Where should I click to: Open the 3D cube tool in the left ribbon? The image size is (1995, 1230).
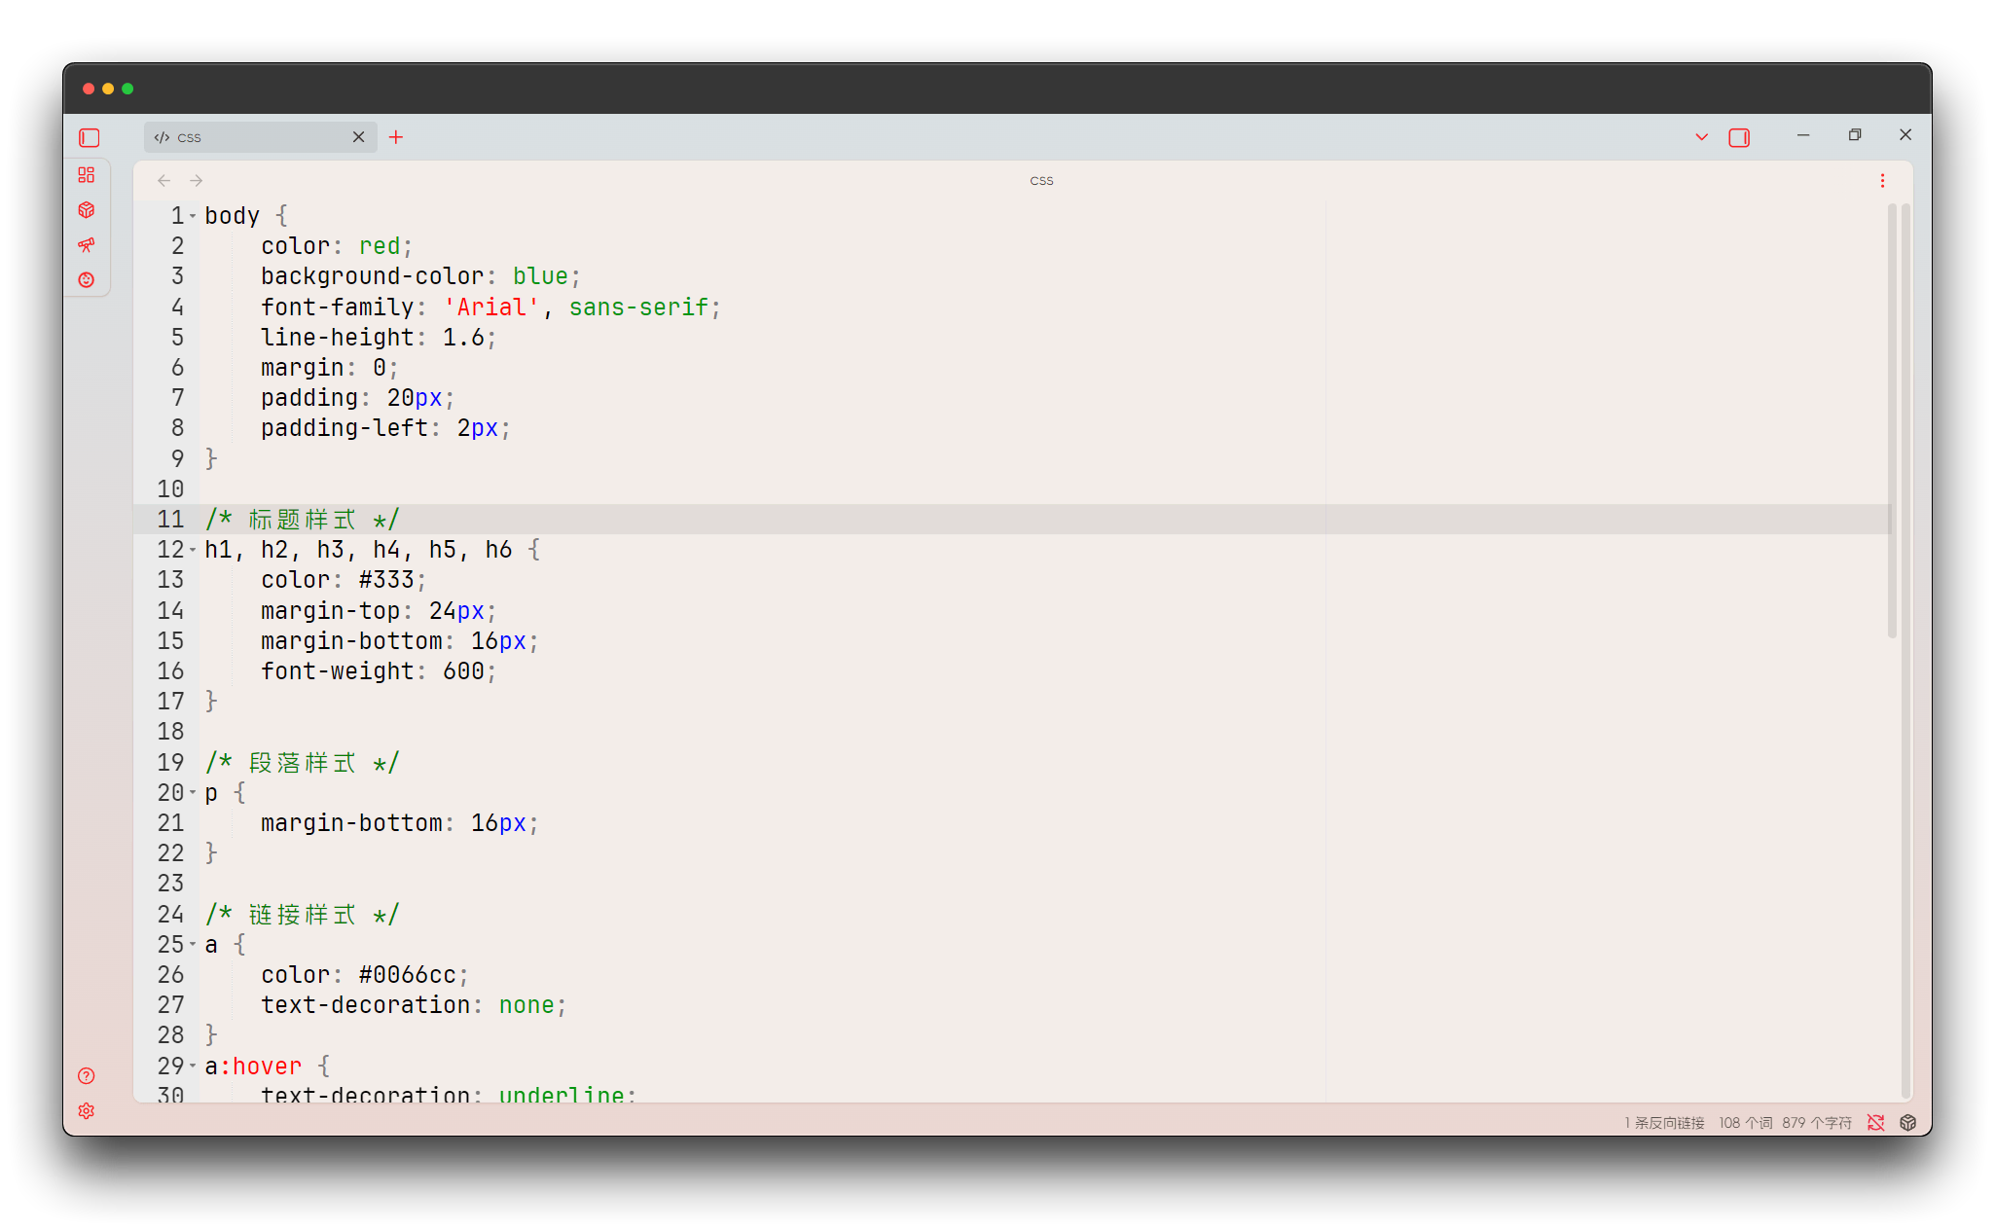pyautogui.click(x=87, y=209)
